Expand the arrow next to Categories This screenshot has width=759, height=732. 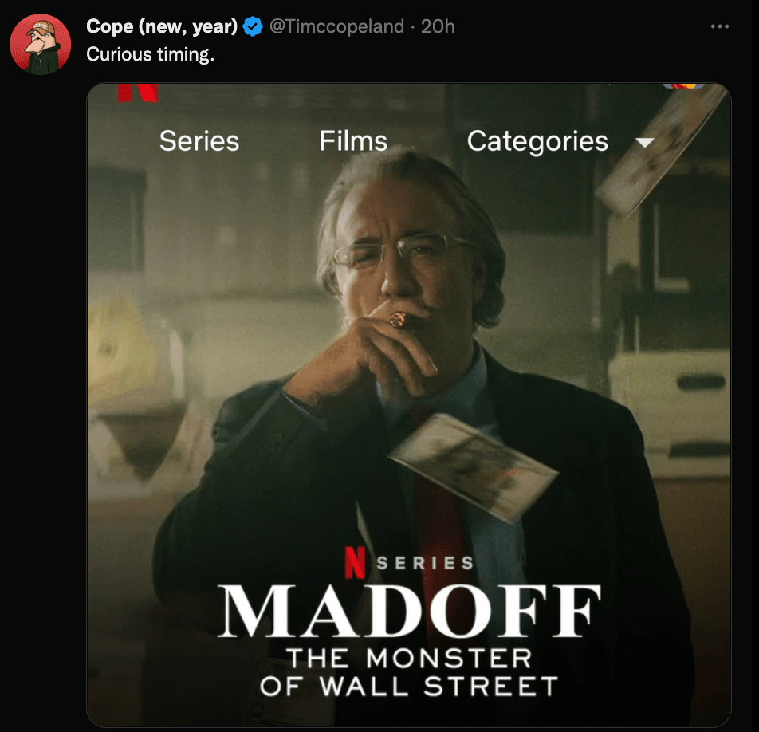click(x=643, y=142)
